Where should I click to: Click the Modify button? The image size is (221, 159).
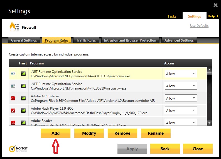(89, 133)
